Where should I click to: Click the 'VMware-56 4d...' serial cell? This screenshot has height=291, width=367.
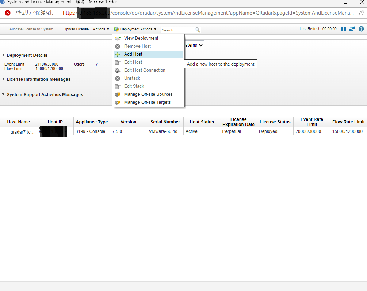tap(165, 131)
